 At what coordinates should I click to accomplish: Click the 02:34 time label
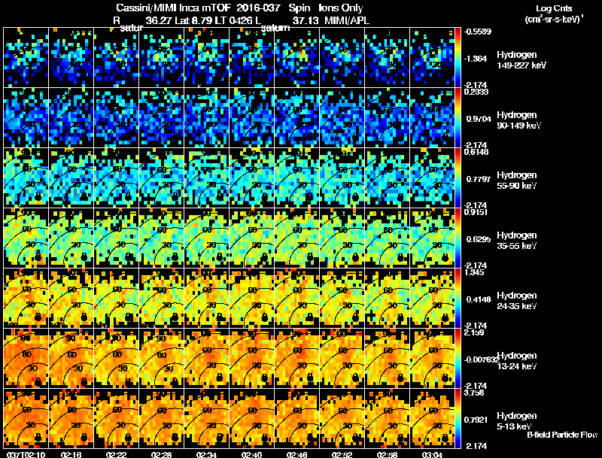pyautogui.click(x=206, y=455)
